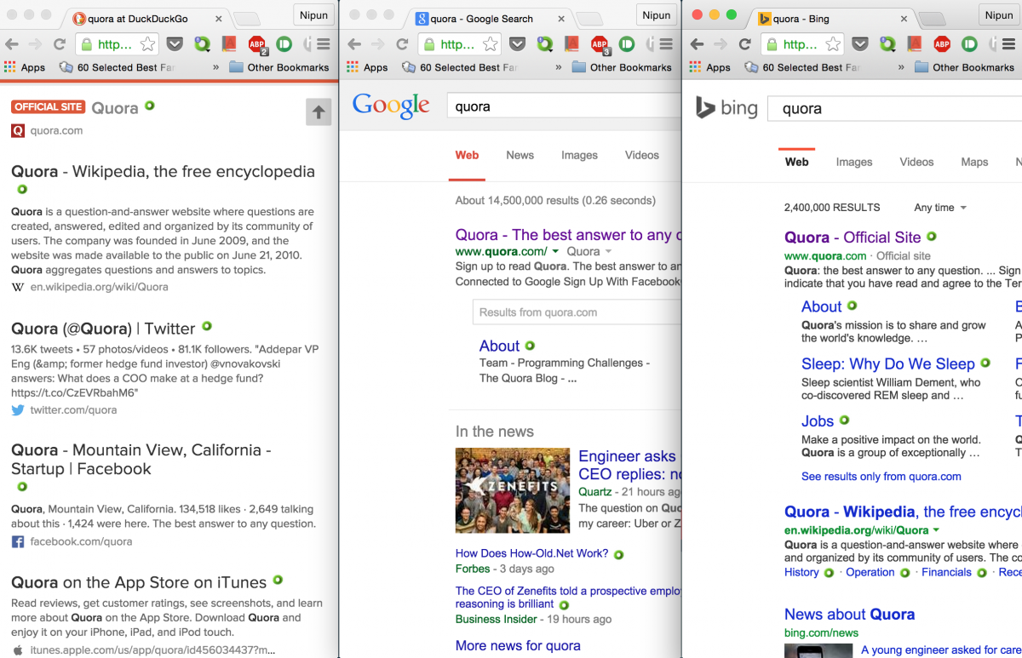Click the Pushbullet extension in the Google window
Image resolution: width=1022 pixels, height=658 pixels.
coord(627,44)
